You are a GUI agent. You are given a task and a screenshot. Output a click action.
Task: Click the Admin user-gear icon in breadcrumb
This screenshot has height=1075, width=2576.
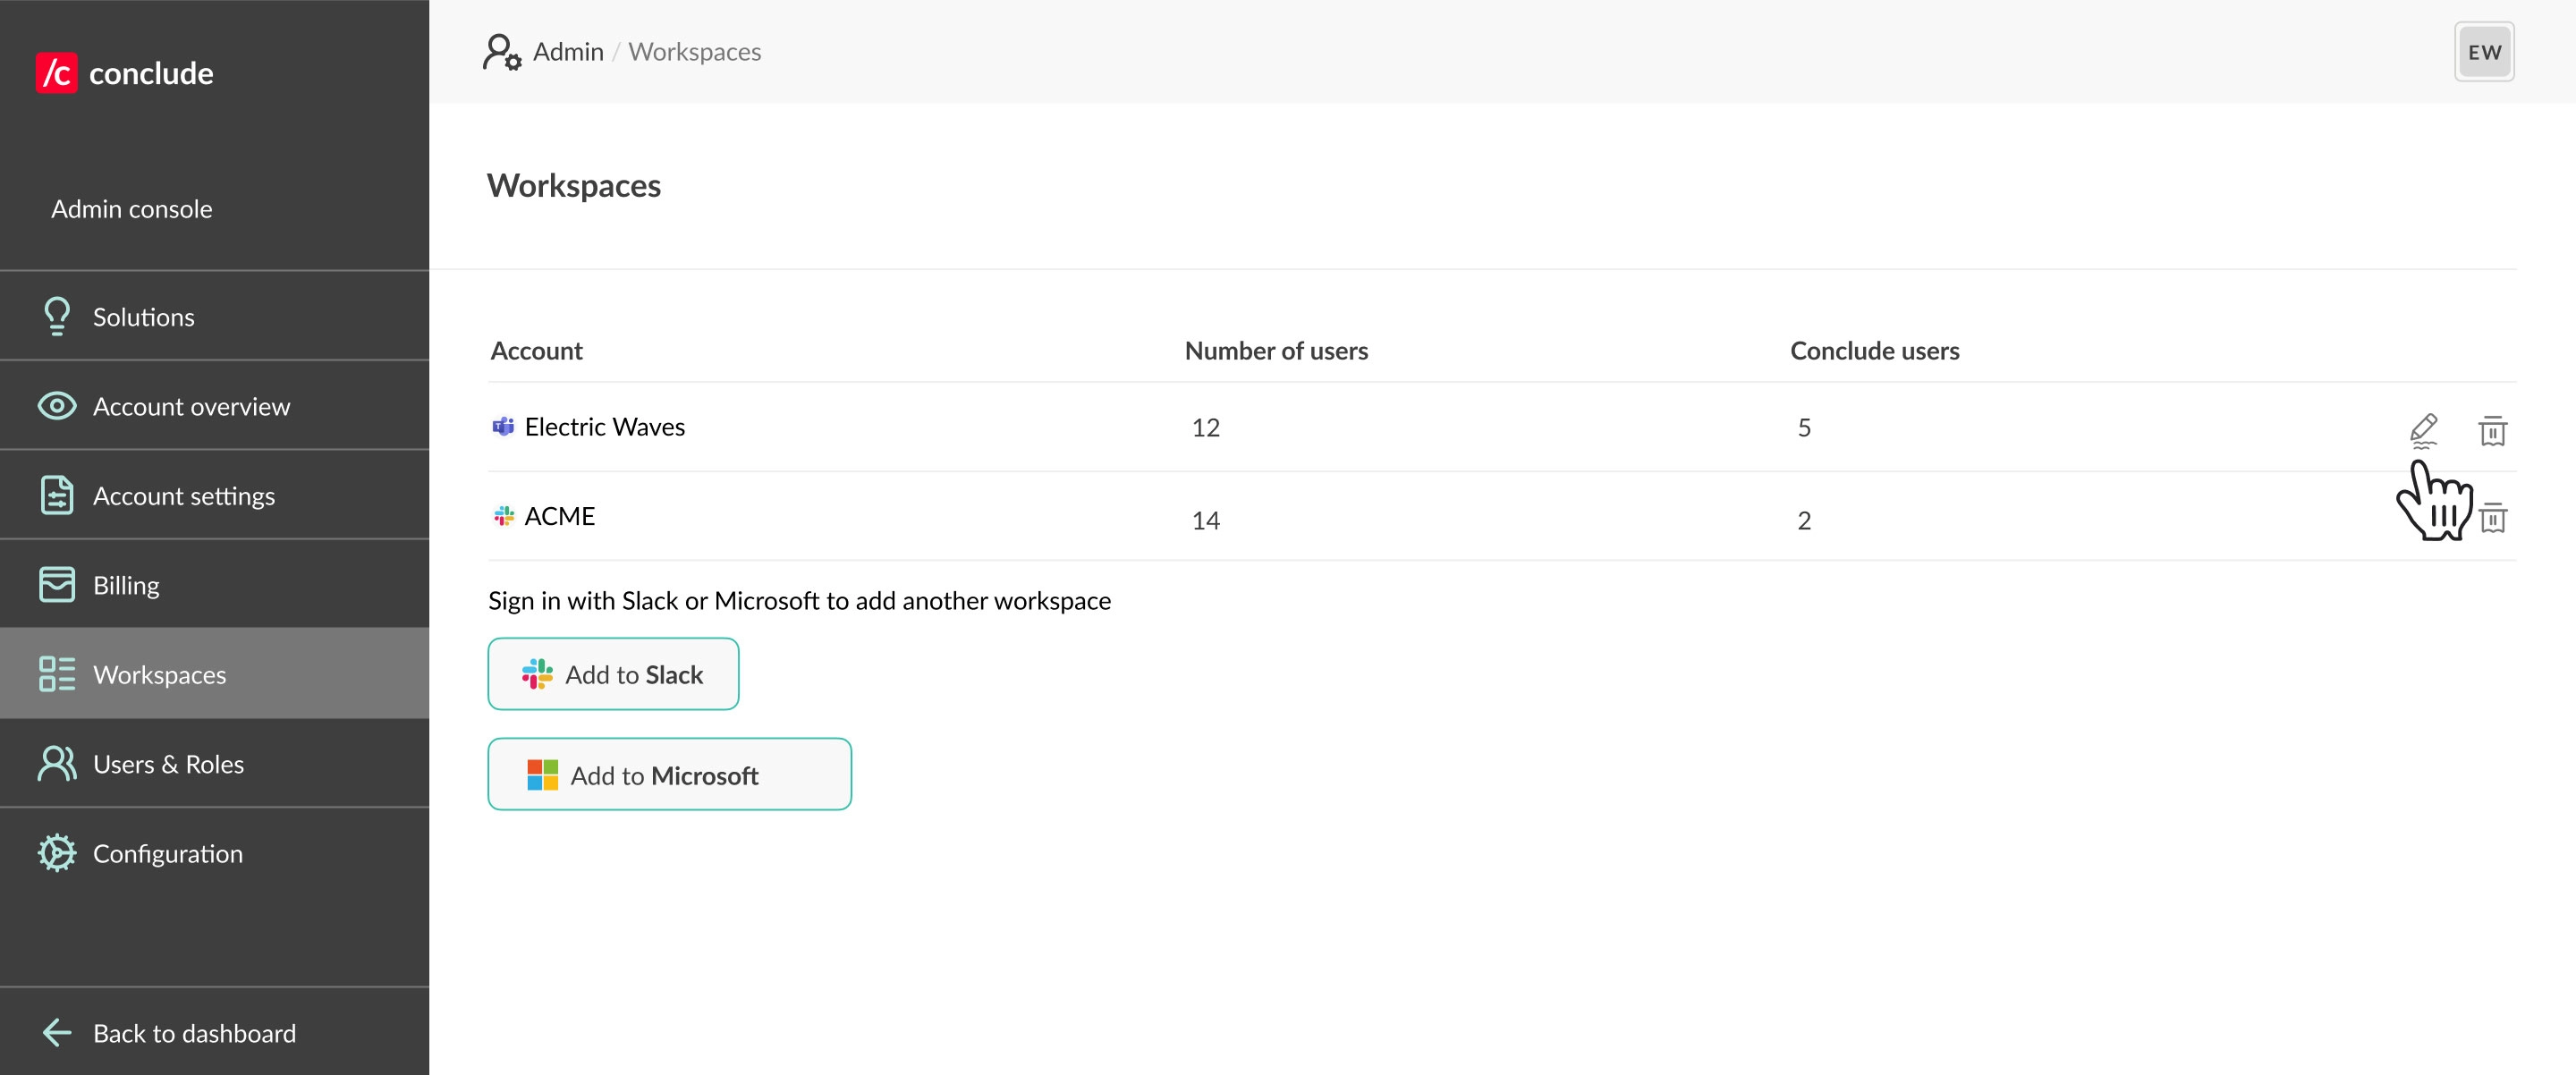point(501,52)
